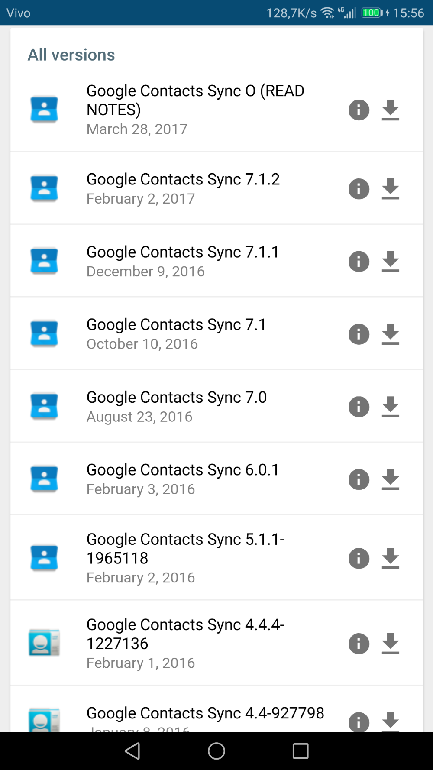The height and width of the screenshot is (770, 433).
Task: Download Google Contacts Sync 6.0.1
Action: point(390,479)
